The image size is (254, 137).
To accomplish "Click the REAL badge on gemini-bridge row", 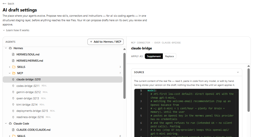I will point(45,92).
